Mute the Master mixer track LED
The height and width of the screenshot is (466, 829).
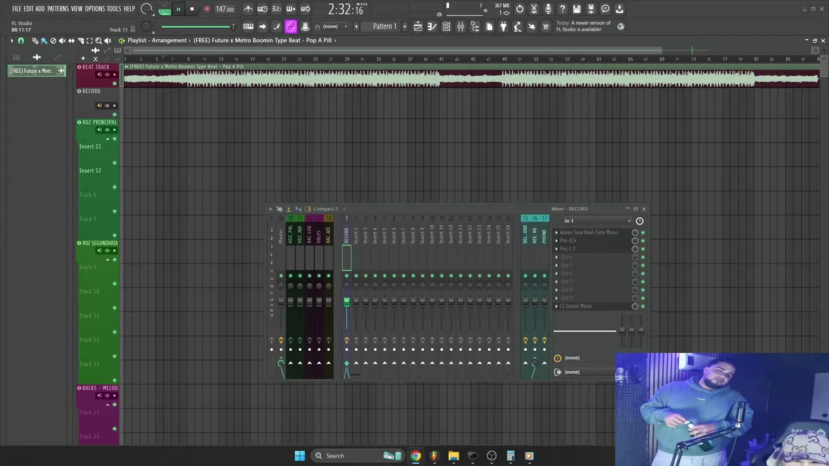click(281, 276)
